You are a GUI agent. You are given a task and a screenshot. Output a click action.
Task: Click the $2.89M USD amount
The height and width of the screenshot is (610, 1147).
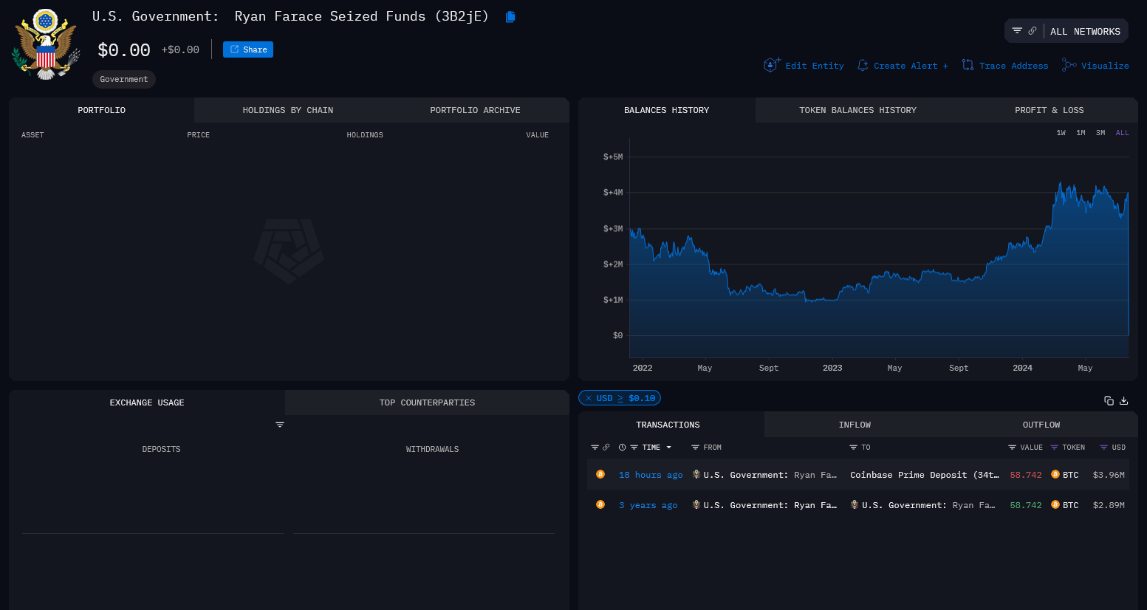(x=1109, y=505)
